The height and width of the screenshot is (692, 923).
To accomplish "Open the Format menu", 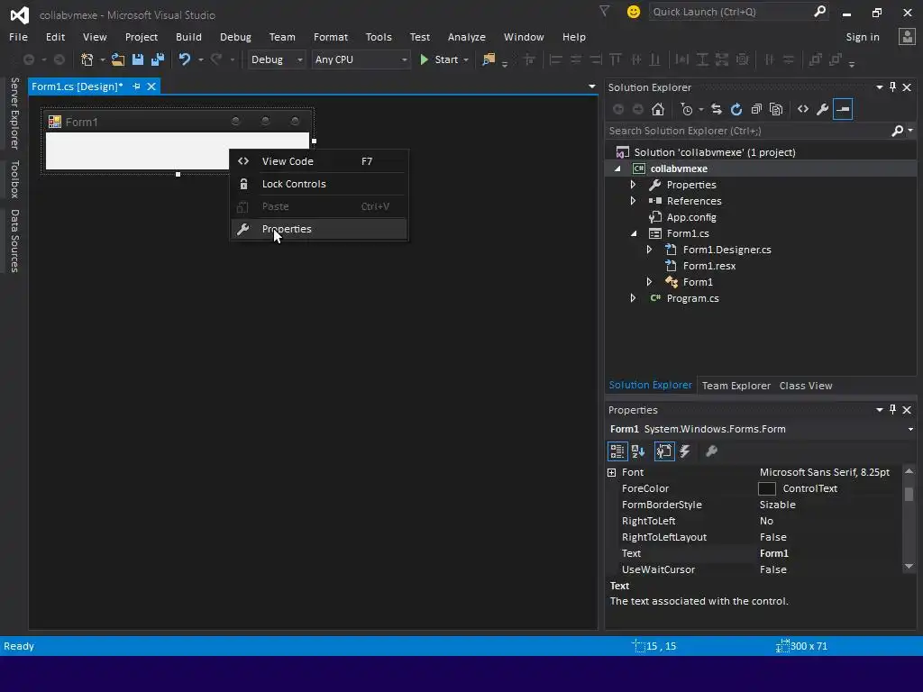I will (330, 36).
